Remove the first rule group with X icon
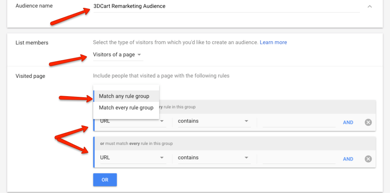The height and width of the screenshot is (193, 390). (368, 122)
